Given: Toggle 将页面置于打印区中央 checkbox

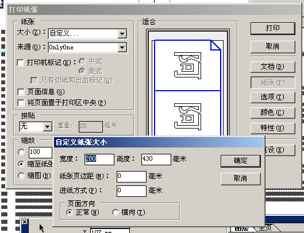Looking at the screenshot, I should (21, 103).
